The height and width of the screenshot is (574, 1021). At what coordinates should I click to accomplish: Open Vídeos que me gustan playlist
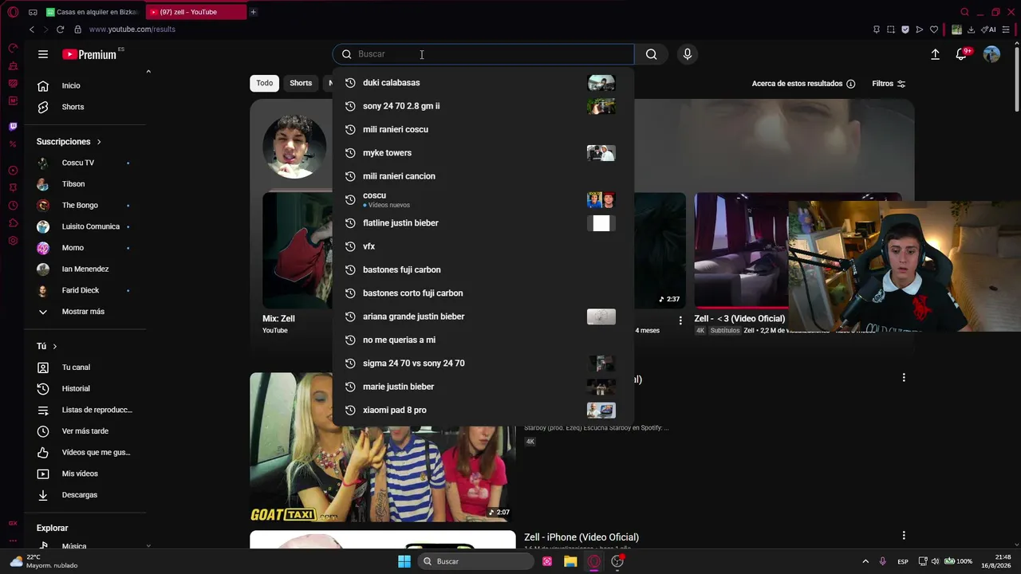[x=85, y=453]
